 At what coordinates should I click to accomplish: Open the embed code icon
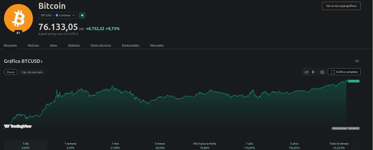click(357, 61)
